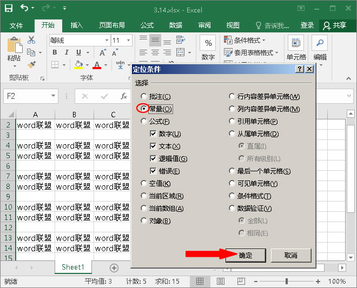Select the Format Painter brush
This screenshot has height=288, width=357.
[31, 65]
